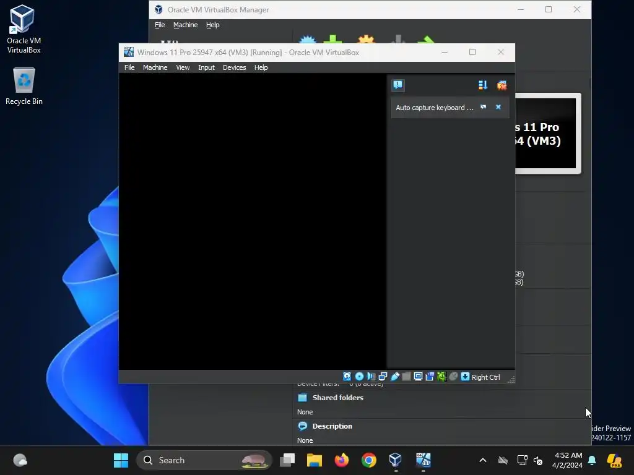Show hidden system tray icons
634x475 pixels.
coord(483,460)
